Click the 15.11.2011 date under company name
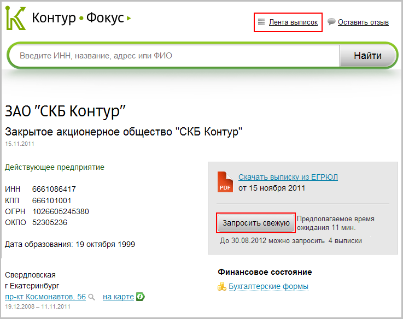The height and width of the screenshot is (319, 403). 20,144
